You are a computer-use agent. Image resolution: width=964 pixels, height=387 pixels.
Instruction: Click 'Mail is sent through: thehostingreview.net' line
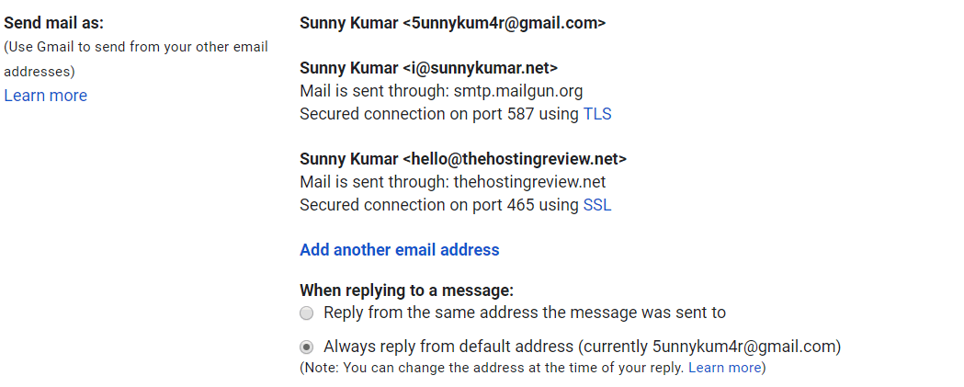coord(452,182)
